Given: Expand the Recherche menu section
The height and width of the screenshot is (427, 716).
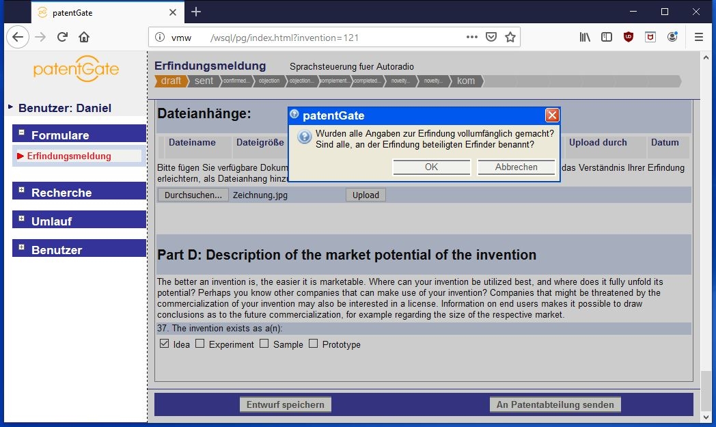Looking at the screenshot, I should coord(21,189).
